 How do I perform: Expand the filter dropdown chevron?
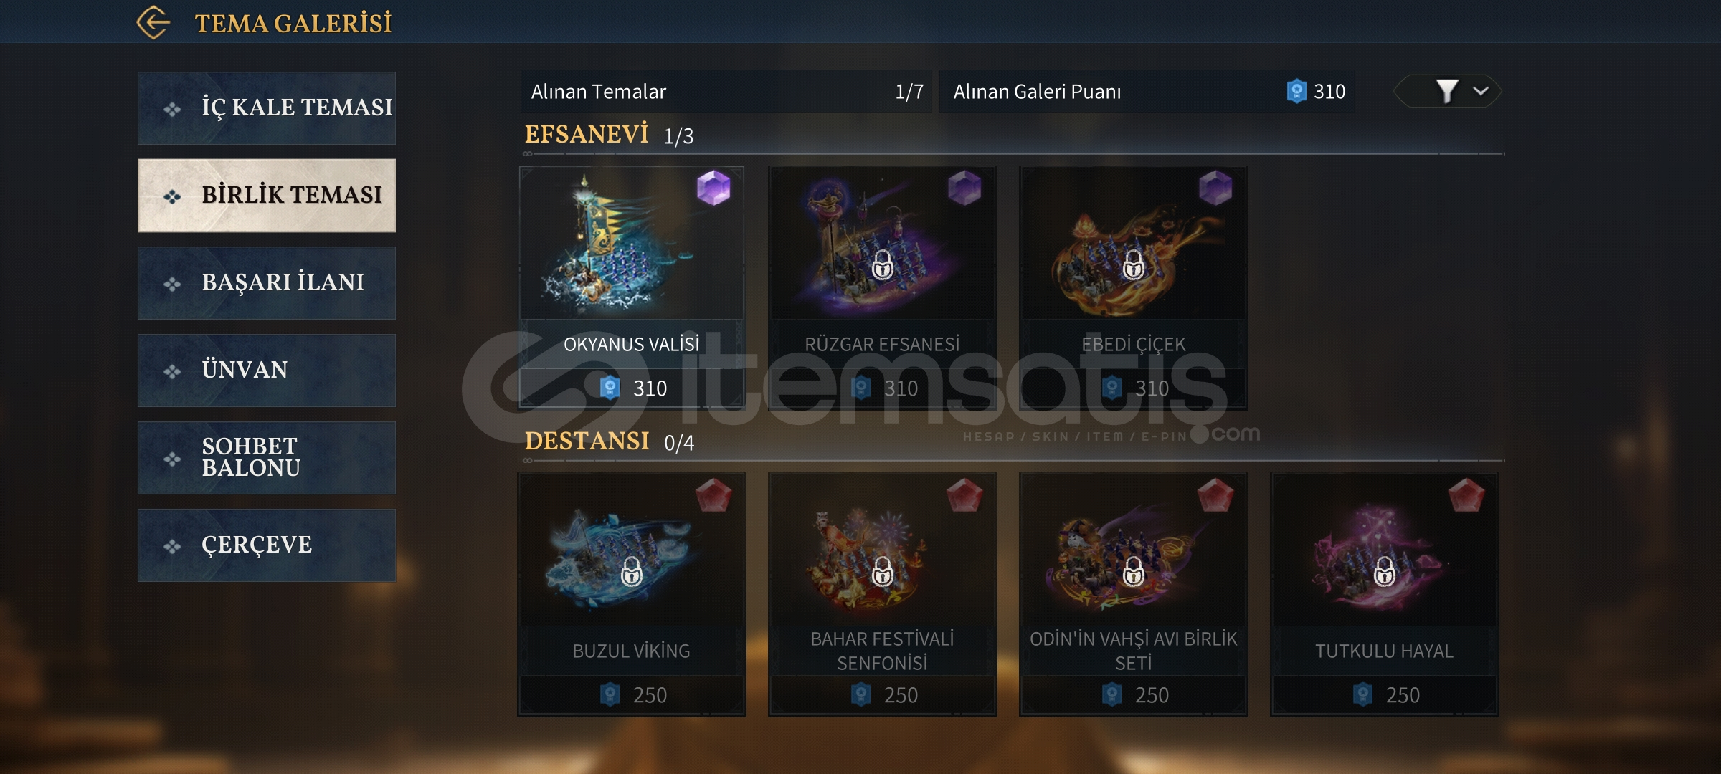point(1481,91)
